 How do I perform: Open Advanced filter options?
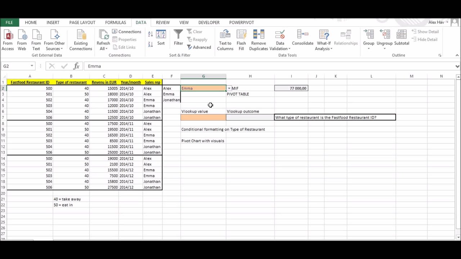point(199,47)
